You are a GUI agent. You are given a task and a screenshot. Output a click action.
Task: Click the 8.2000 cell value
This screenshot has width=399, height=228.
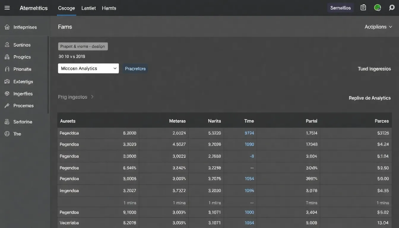click(x=130, y=133)
